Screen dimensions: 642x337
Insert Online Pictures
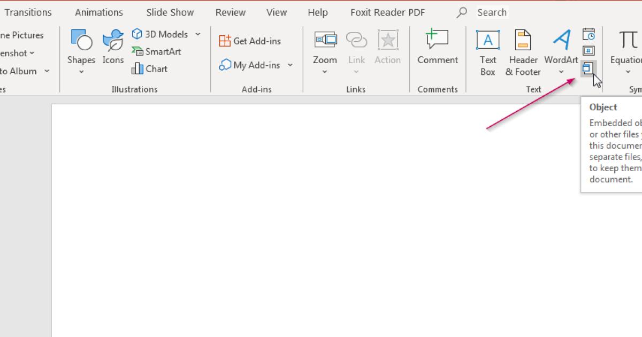click(21, 35)
